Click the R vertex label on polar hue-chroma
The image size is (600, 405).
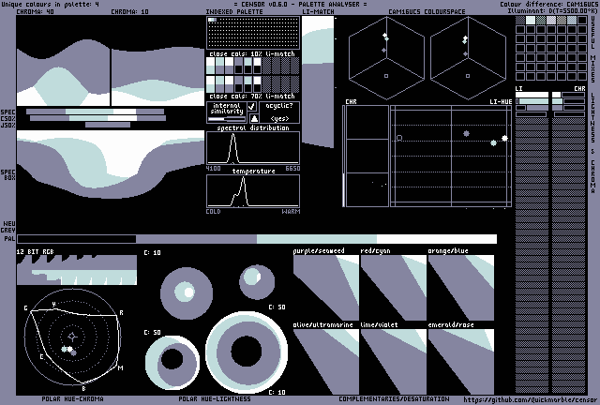pyautogui.click(x=121, y=313)
